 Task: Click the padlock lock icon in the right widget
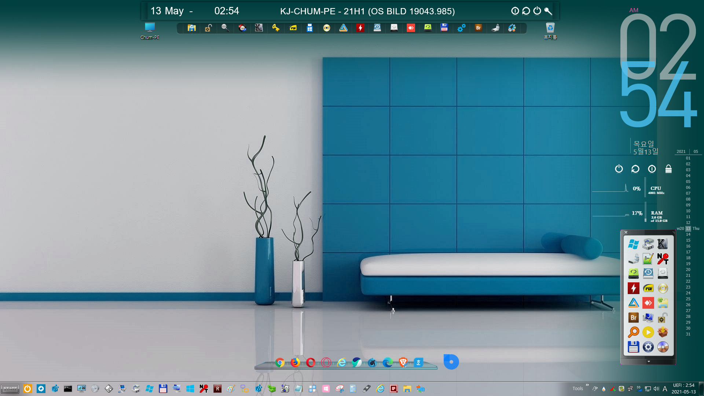coord(668,169)
